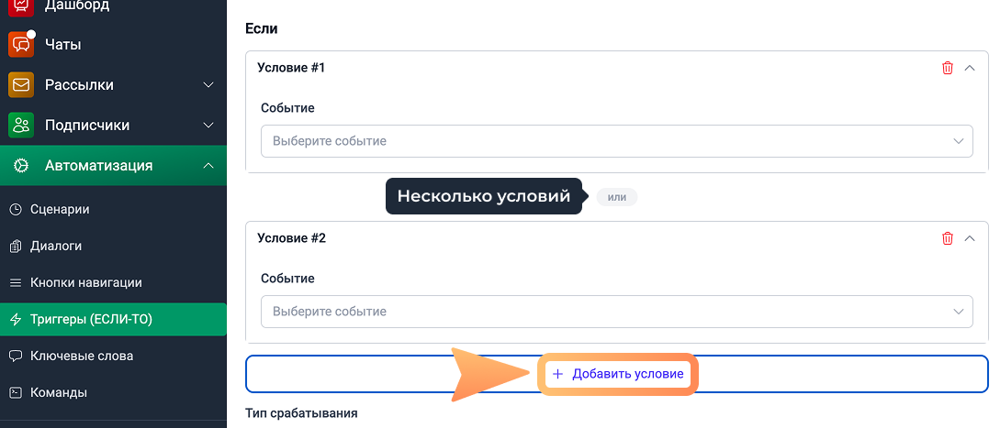Viewport: 1000px width, 428px height.
Task: Delete Условие #1 with trash icon
Action: [x=948, y=68]
